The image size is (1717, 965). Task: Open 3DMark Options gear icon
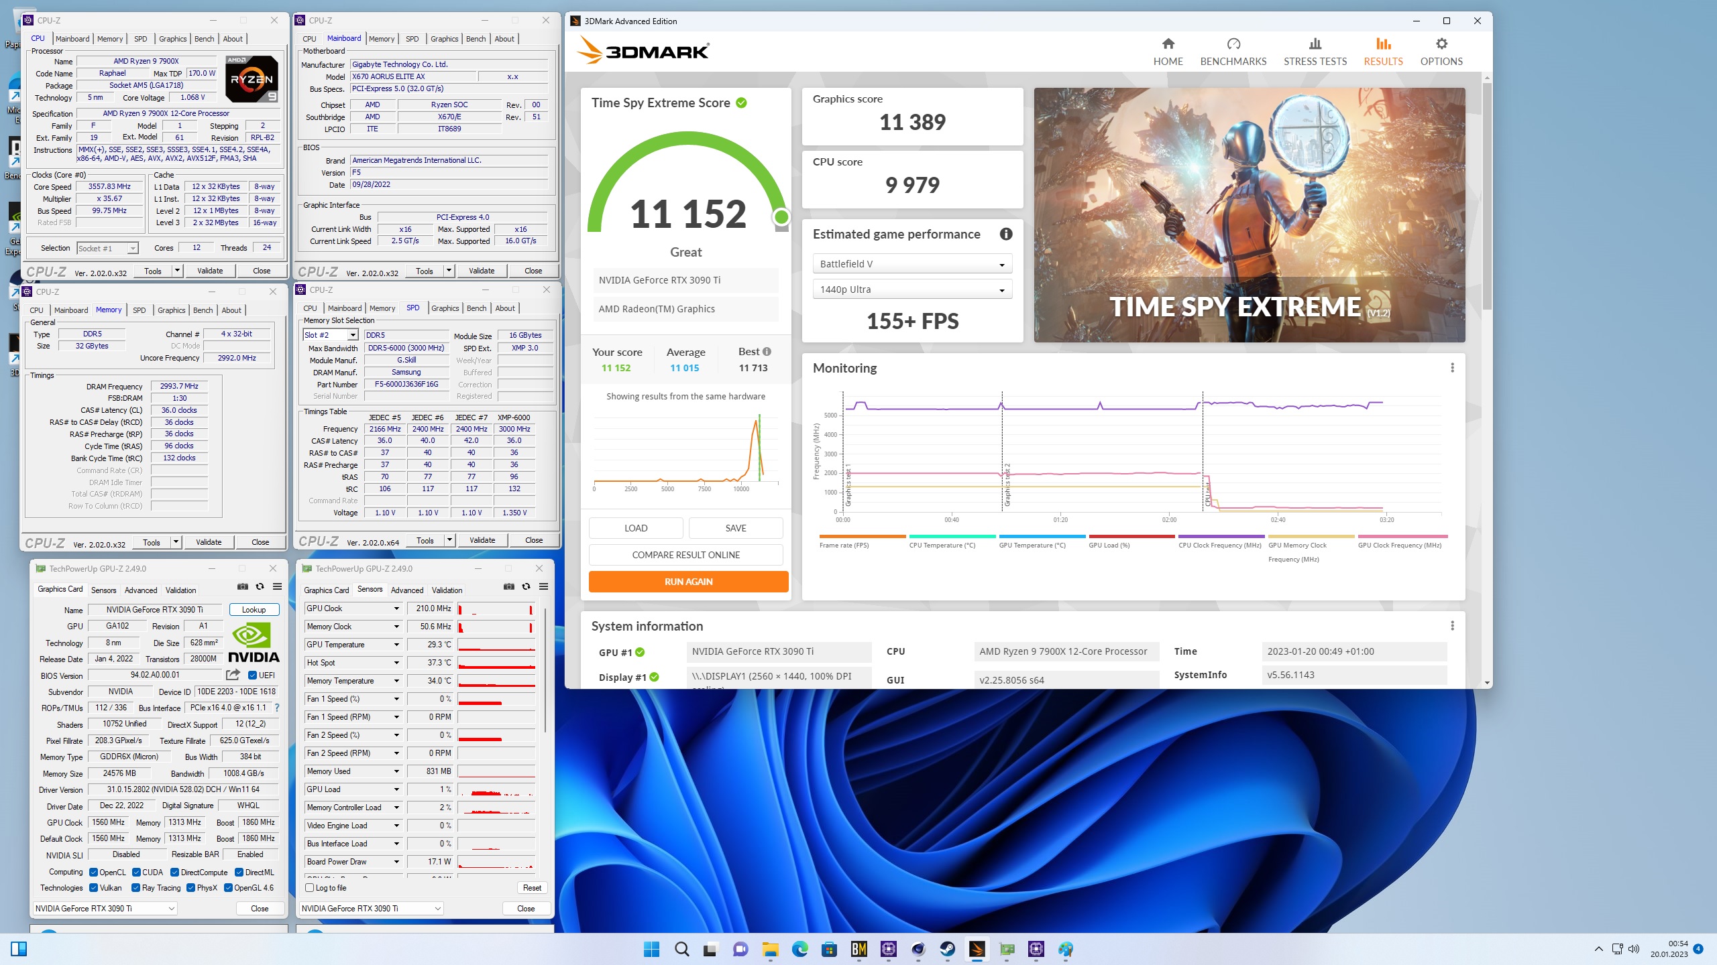tap(1441, 44)
